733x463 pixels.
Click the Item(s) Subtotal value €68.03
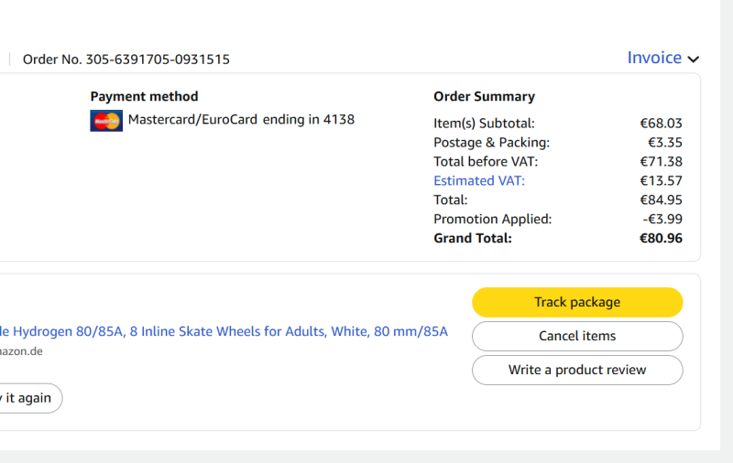coord(661,123)
